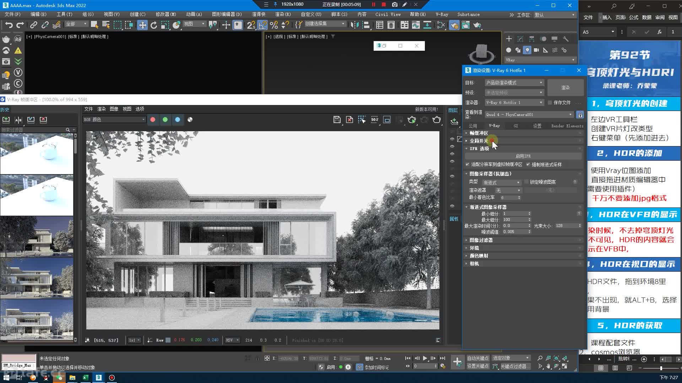Activate the Select and Move tool

coord(142,25)
